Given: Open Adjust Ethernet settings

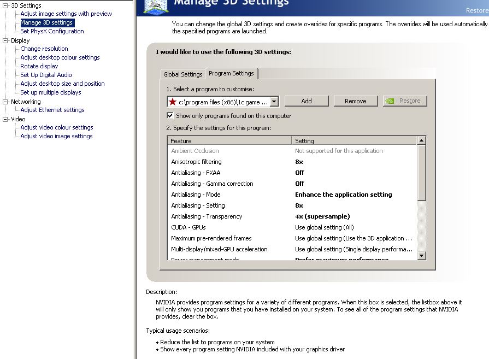Looking at the screenshot, I should 52,110.
